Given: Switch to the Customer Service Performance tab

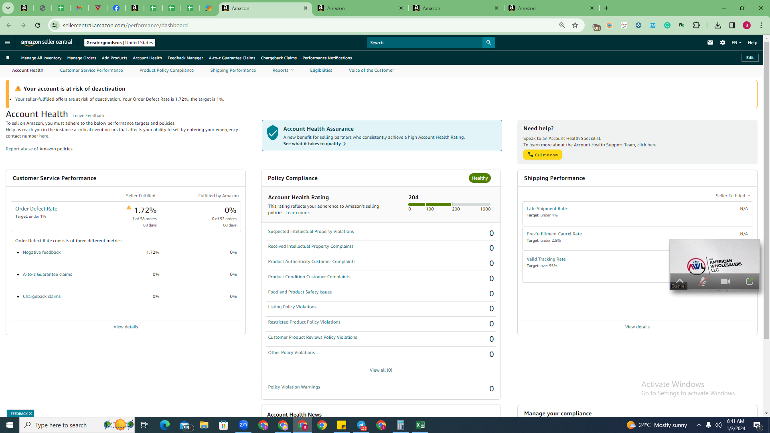Looking at the screenshot, I should [x=91, y=70].
